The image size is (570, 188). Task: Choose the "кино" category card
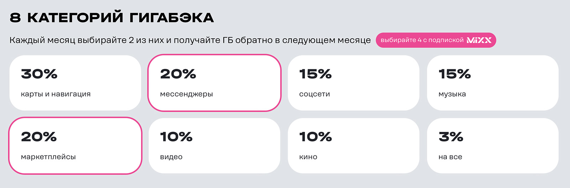353,145
